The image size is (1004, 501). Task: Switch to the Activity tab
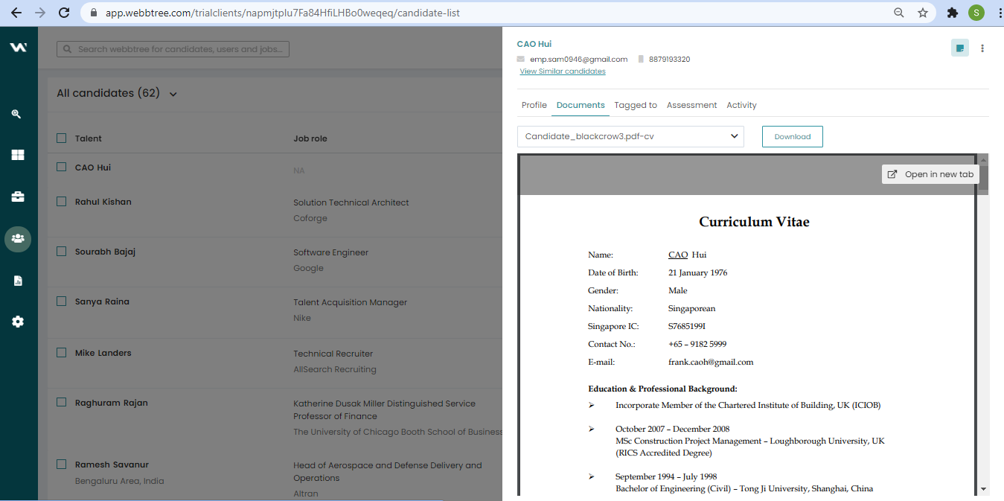pos(741,105)
